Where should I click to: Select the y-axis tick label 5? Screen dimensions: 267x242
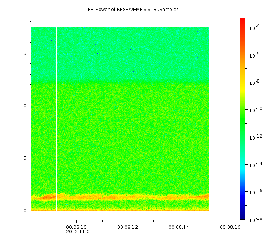25,158
